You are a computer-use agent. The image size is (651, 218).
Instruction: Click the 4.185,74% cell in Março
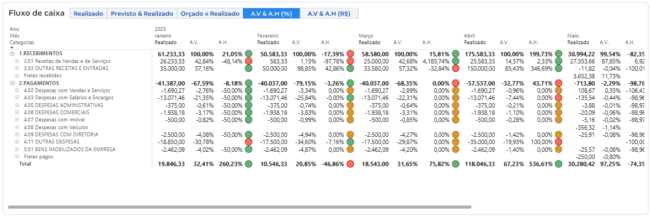click(435, 61)
